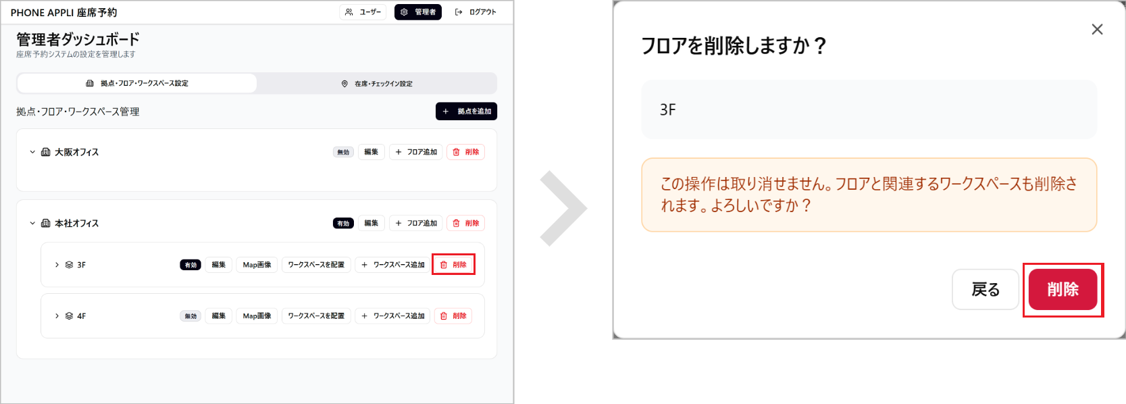Viewport: 1126px width, 404px height.
Task: Click the people icon in ユーザー button
Action: [349, 12]
